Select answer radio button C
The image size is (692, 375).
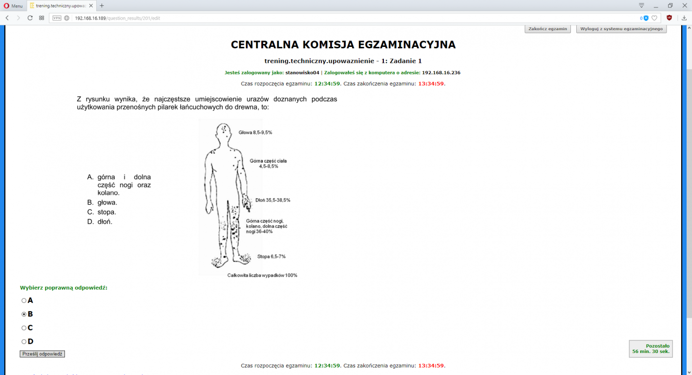click(x=23, y=328)
